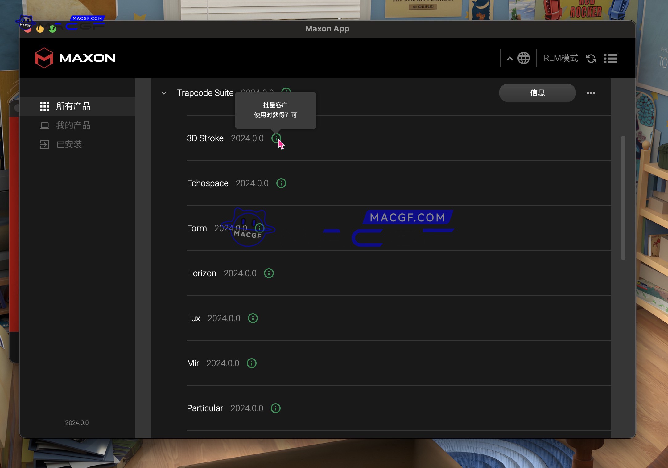Image resolution: width=668 pixels, height=468 pixels.
Task: Click the refresh icon in header
Action: click(591, 58)
